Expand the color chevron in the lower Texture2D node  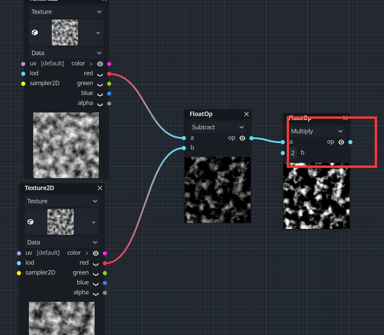[87, 253]
